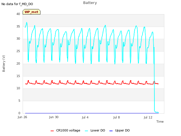The height and width of the screenshot is (136, 181).
Task: Click the blue Upper DO legend swatch
Action: 111,131
